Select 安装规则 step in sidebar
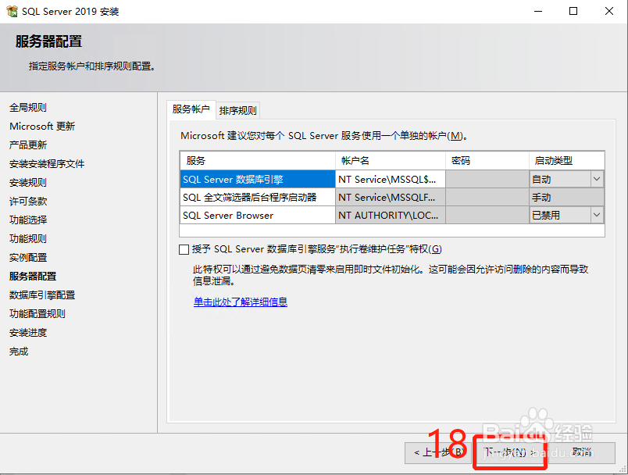The height and width of the screenshot is (475, 628). 28,183
